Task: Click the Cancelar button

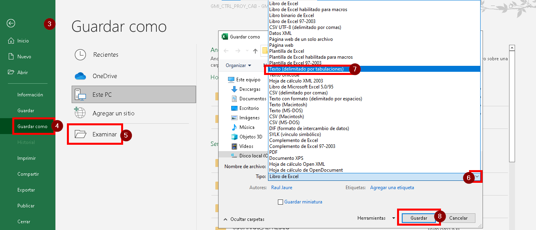Action: 458,218
